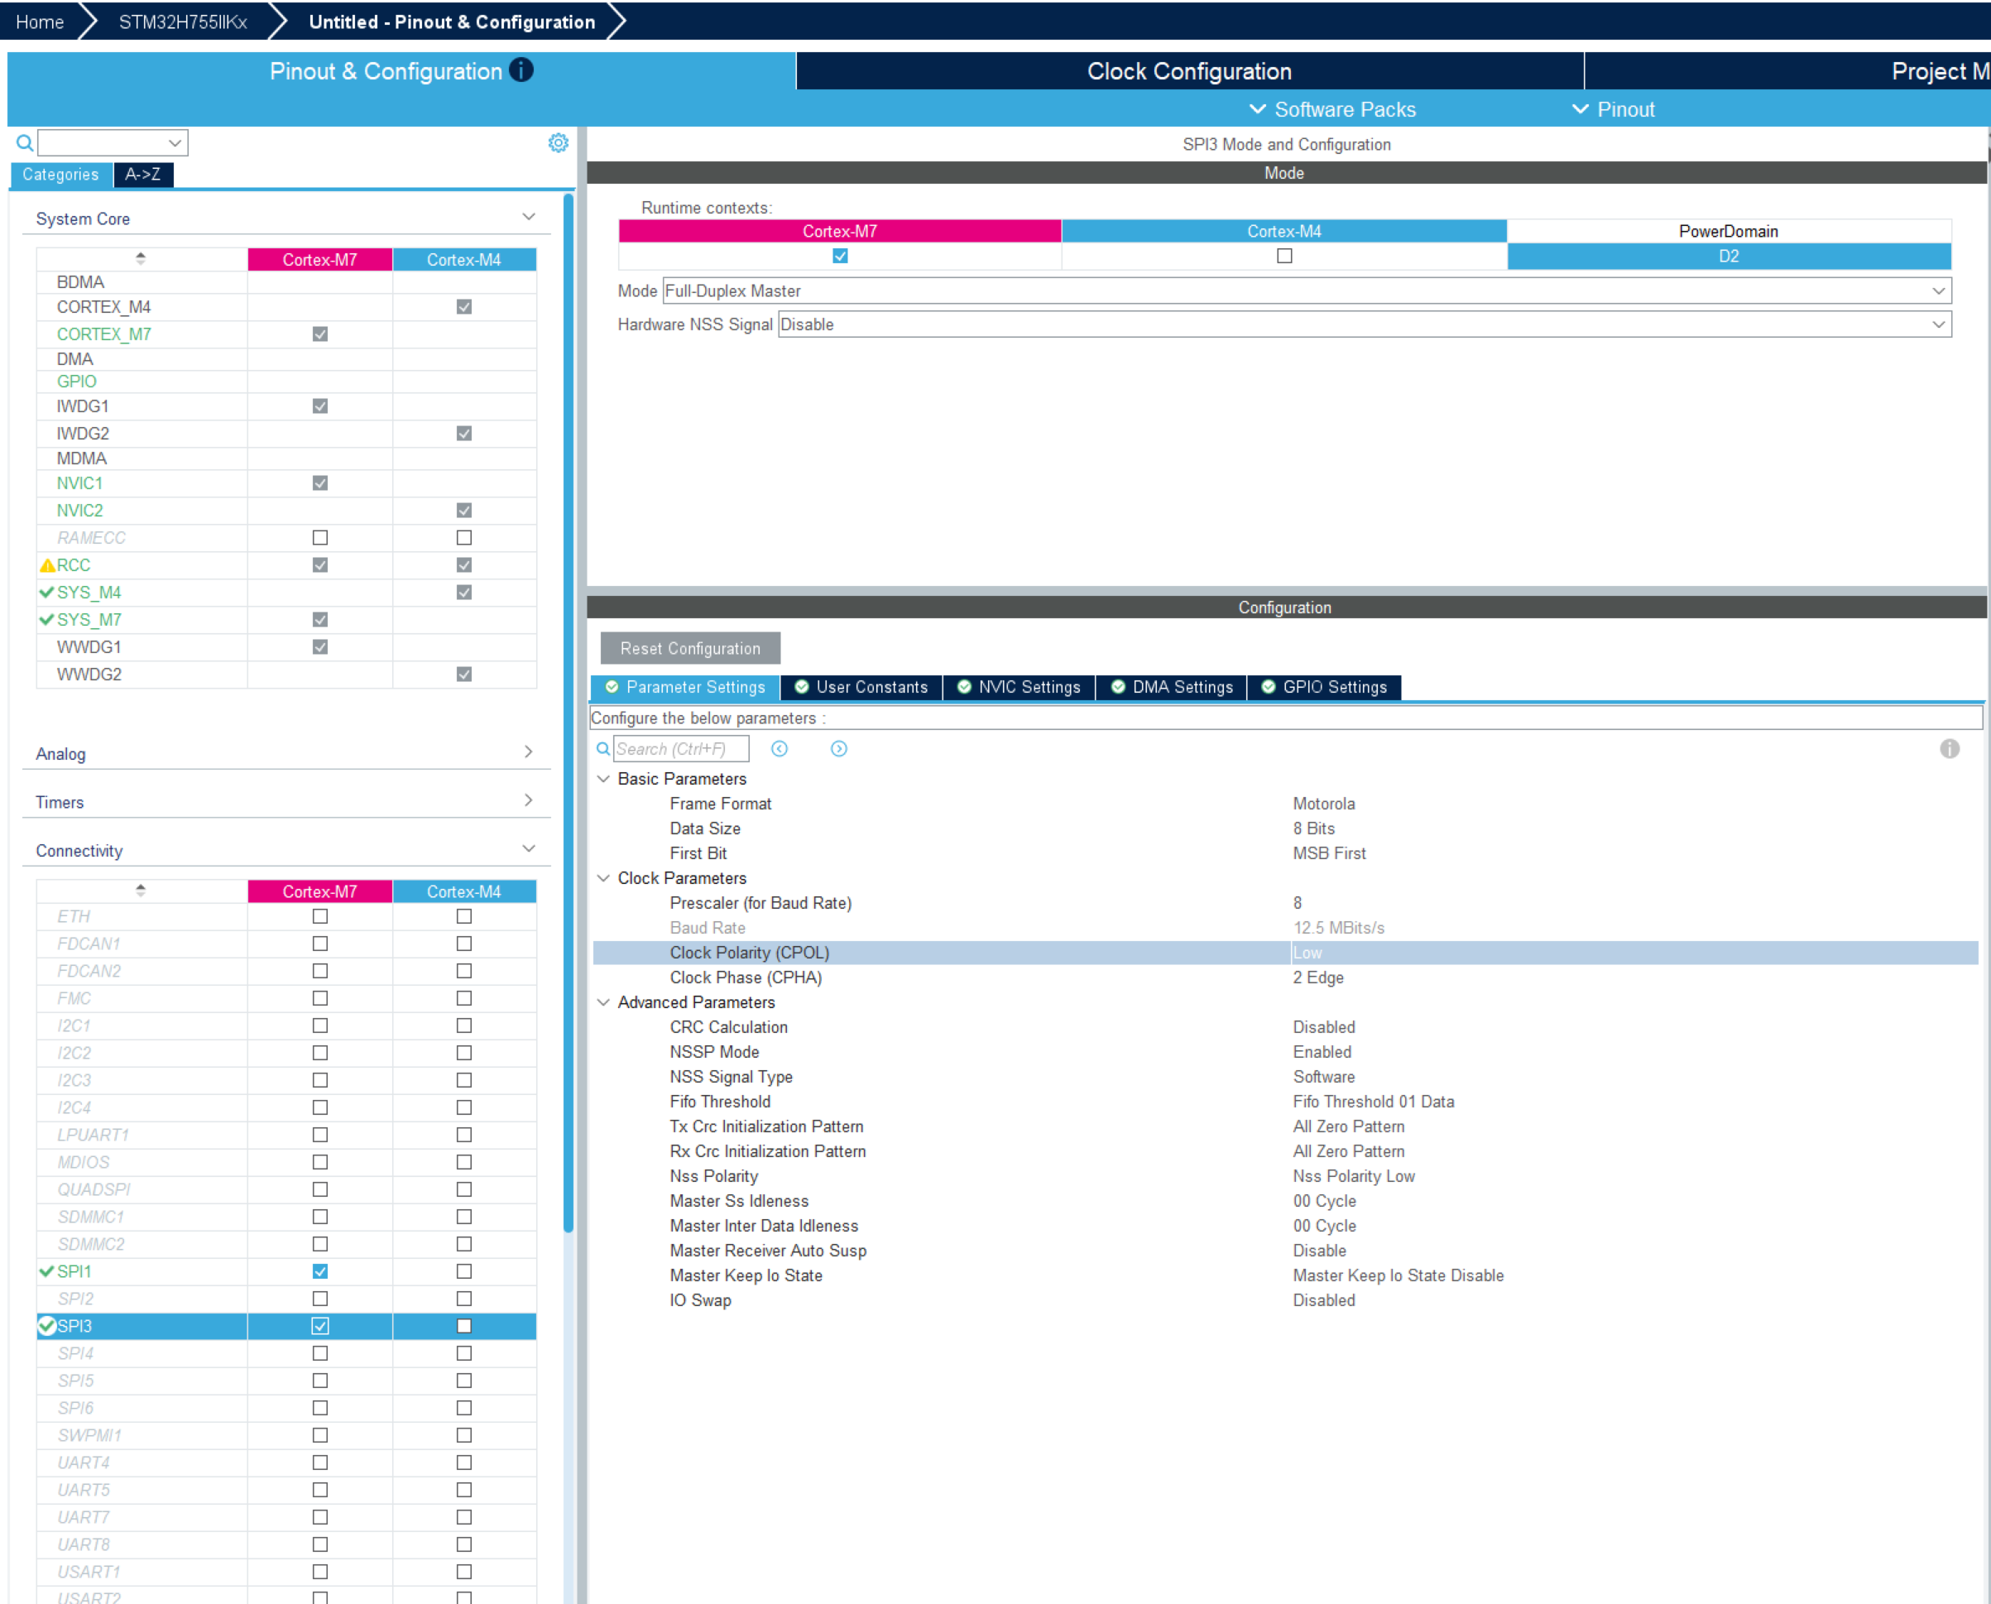Collapse the Advanced Parameters group
This screenshot has width=1991, height=1604.
603,1002
